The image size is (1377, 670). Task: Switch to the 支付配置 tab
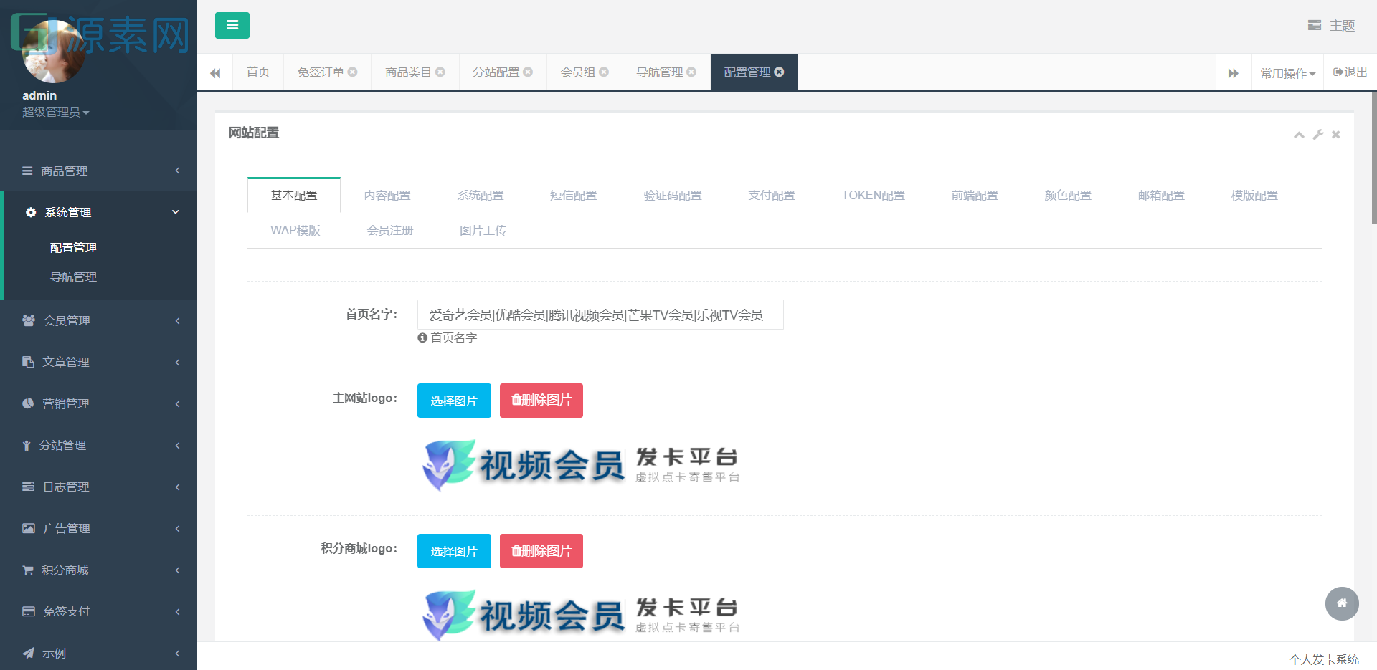pos(772,195)
